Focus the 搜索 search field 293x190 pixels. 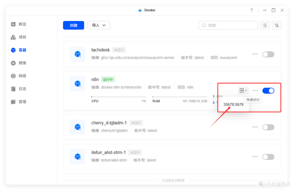[228, 25]
